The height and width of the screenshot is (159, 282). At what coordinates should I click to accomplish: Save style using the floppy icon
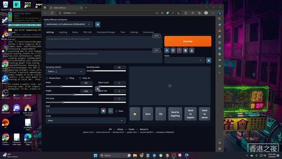click(x=192, y=50)
